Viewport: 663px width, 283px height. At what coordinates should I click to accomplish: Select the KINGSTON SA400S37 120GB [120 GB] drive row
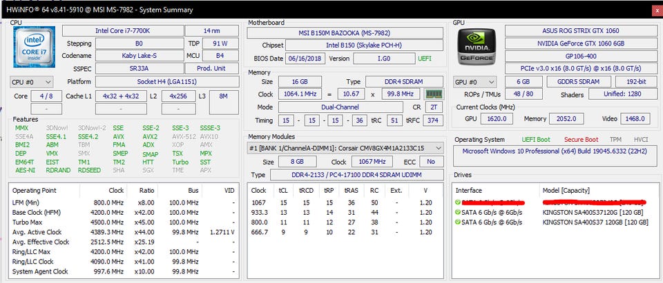[x=555, y=222]
